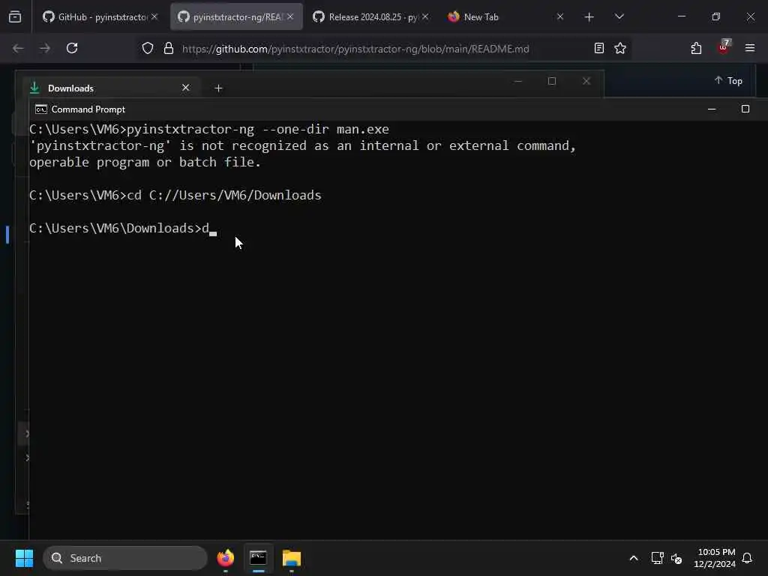The image size is (768, 576).
Task: Maximize the Command Prompt window
Action: point(745,109)
